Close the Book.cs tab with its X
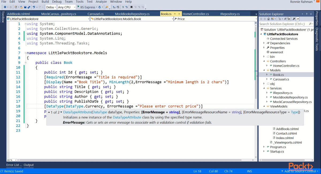Viewport: 321px width, 174px height. click(x=179, y=14)
